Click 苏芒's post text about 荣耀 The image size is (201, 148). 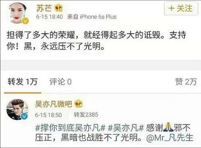pyautogui.click(x=96, y=40)
